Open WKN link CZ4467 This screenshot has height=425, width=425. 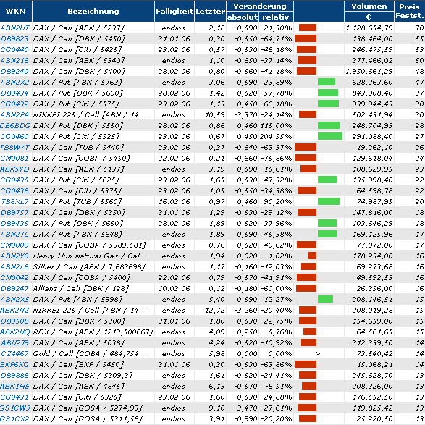[14, 353]
